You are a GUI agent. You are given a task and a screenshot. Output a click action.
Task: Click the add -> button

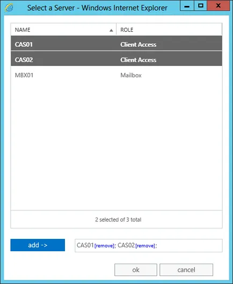(38, 245)
